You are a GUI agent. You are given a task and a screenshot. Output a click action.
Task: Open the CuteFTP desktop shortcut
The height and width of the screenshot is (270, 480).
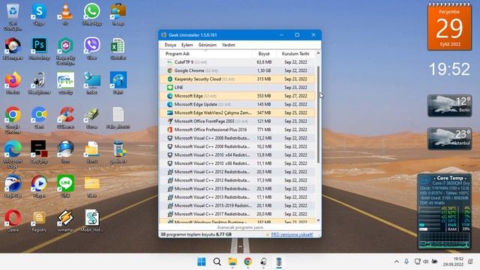click(65, 82)
